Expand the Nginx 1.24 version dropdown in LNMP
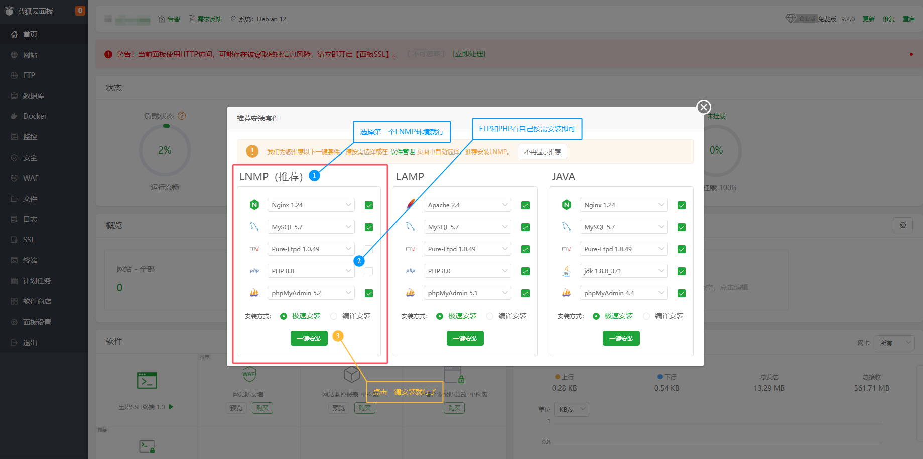 [311, 205]
